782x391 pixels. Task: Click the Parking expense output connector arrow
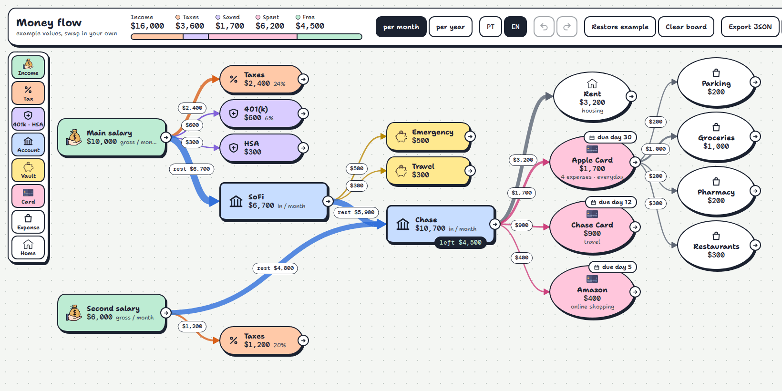coord(755,82)
